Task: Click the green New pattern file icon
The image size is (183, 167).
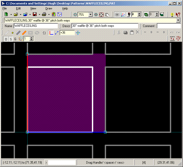Action: point(6,14)
